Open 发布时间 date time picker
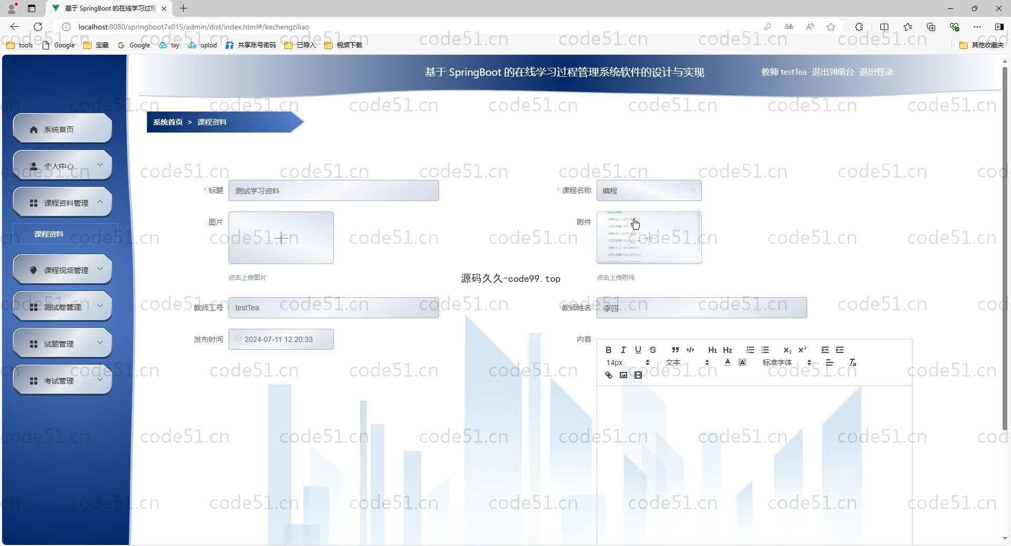This screenshot has height=546, width=1011. pos(281,339)
